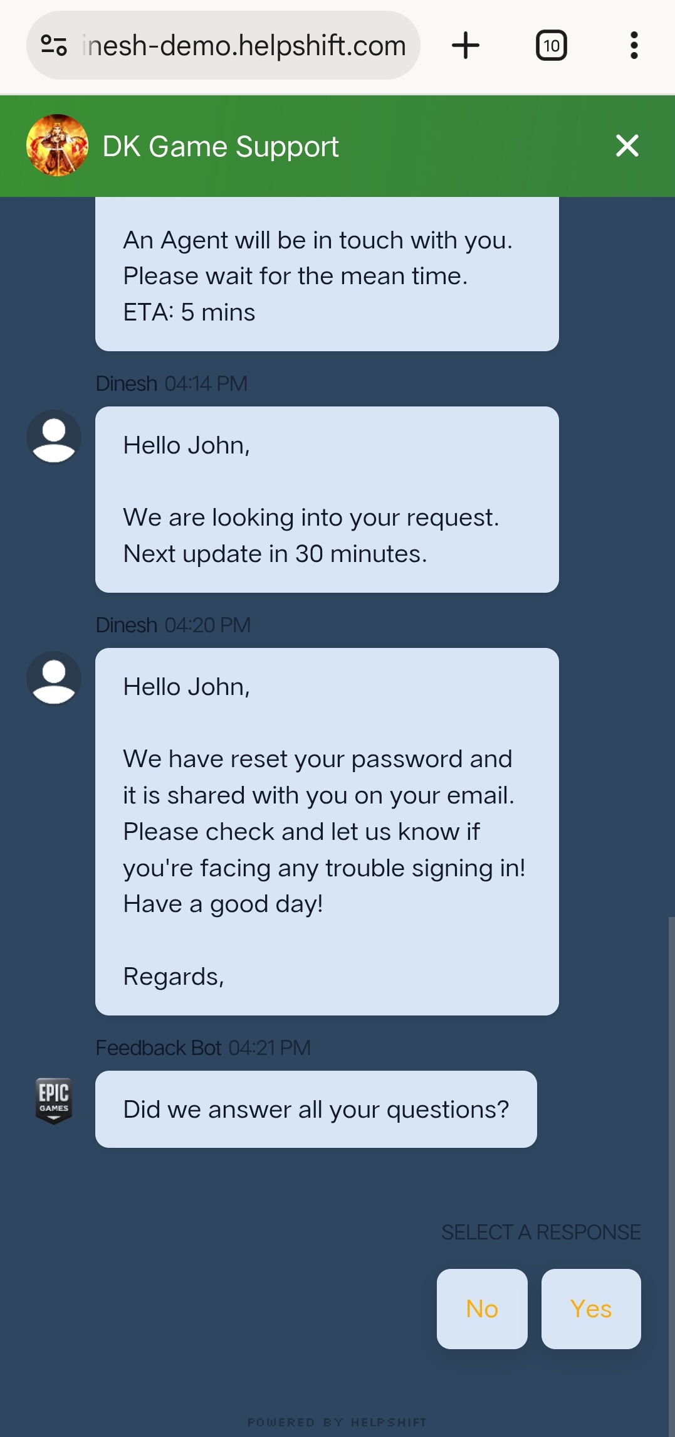This screenshot has height=1437, width=675.
Task: Open new browser tab with plus icon
Action: click(x=465, y=46)
